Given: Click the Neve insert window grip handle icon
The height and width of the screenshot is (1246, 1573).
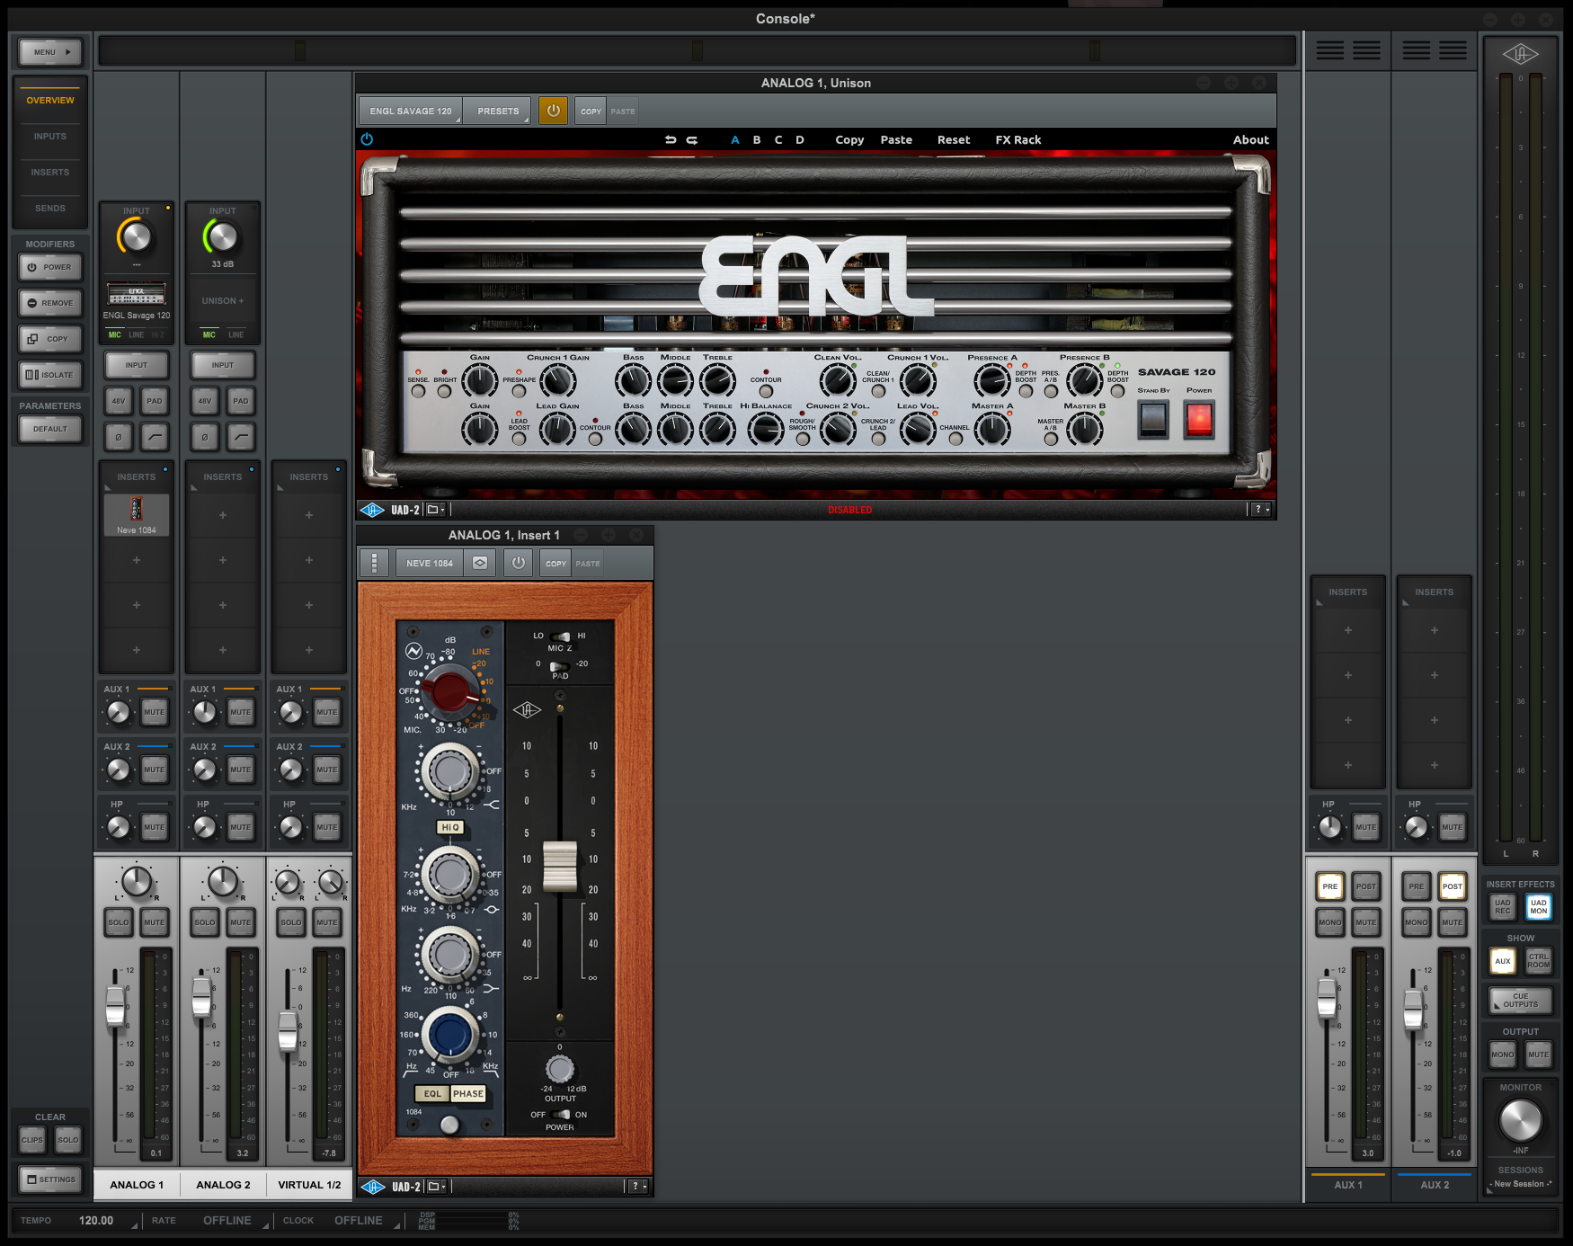Looking at the screenshot, I should [374, 563].
